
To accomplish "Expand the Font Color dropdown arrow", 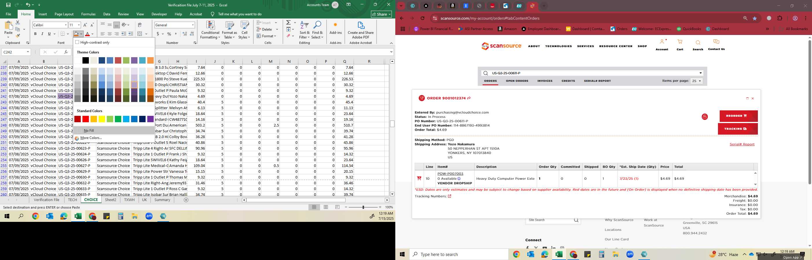I will coord(93,34).
